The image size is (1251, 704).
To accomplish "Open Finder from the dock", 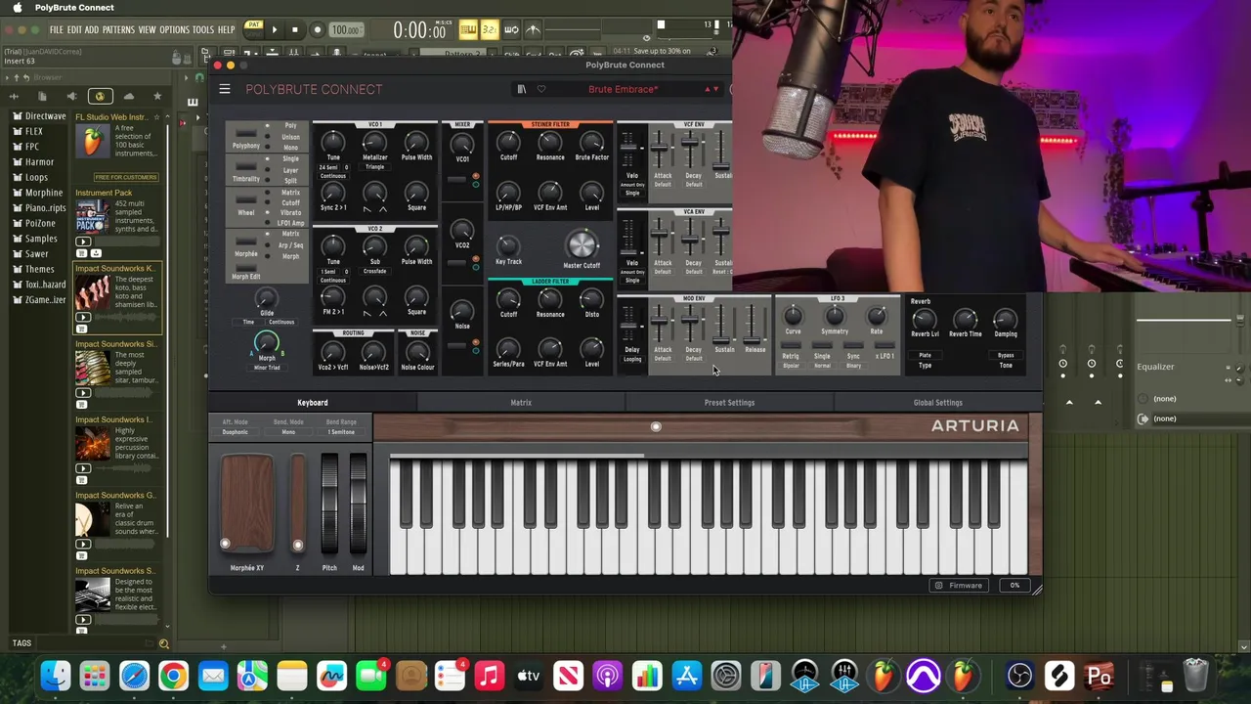I will tap(56, 676).
